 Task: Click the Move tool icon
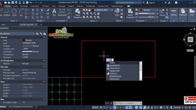click(33, 10)
